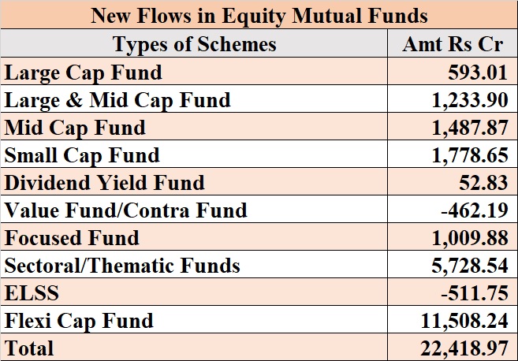
Task: Click the 'Value Fund/Contra Fund' cell
Action: pyautogui.click(x=126, y=210)
